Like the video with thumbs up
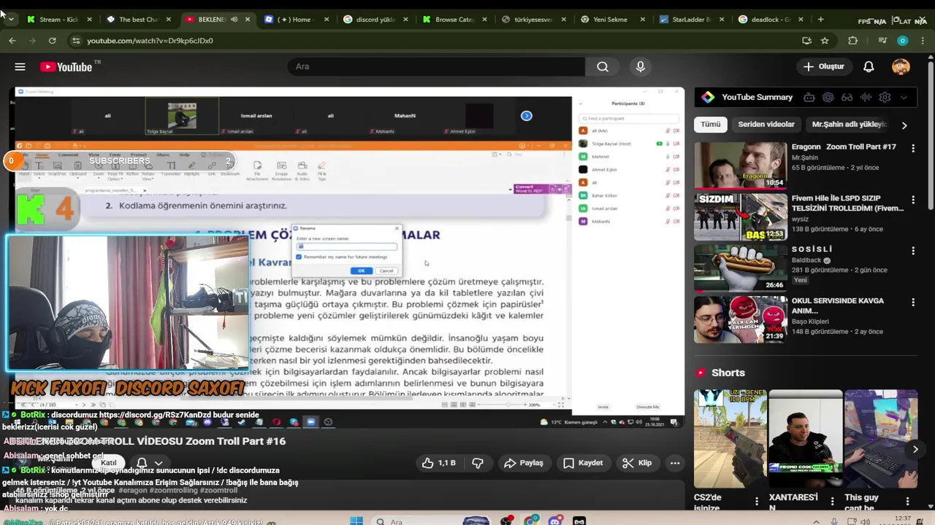Viewport: 935px width, 525px height. 438,463
